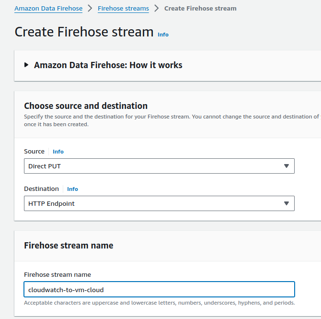The width and height of the screenshot is (321, 319).
Task: Click the first breadcrumb chevron separator
Action: tap(90, 9)
